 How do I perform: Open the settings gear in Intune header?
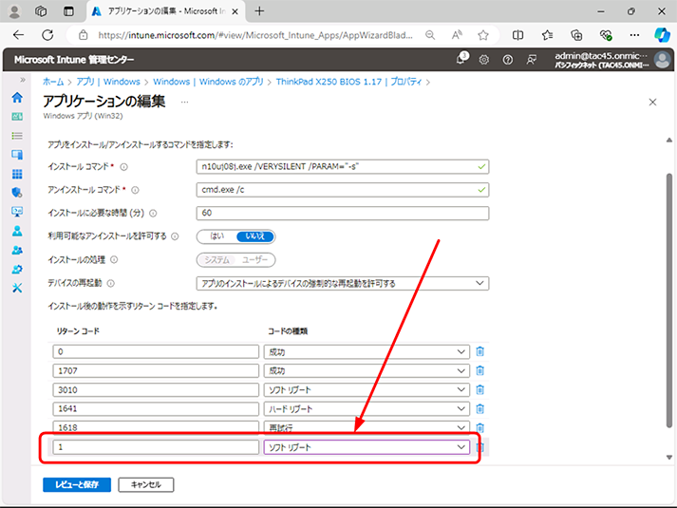484,60
